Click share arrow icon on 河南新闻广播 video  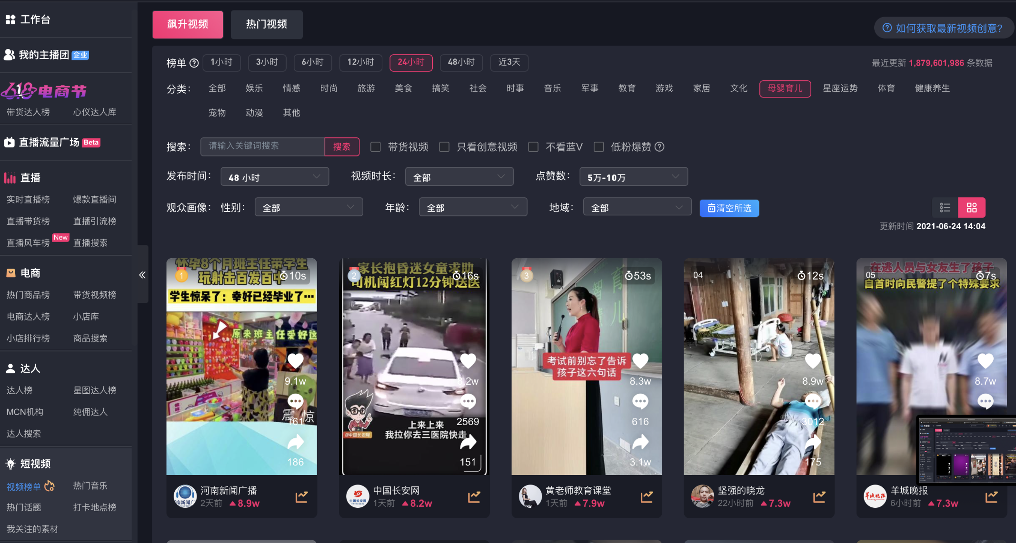296,442
